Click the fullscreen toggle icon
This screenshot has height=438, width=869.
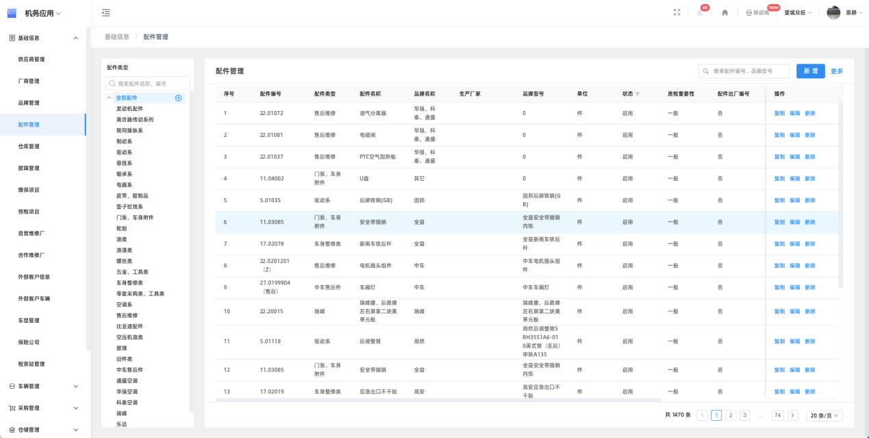tap(677, 13)
